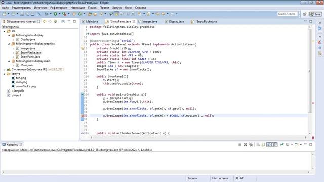Viewport: 324px width, 182px height.
Task: Toggle Mark Occurrences in the toolbar
Action: (x=116, y=14)
